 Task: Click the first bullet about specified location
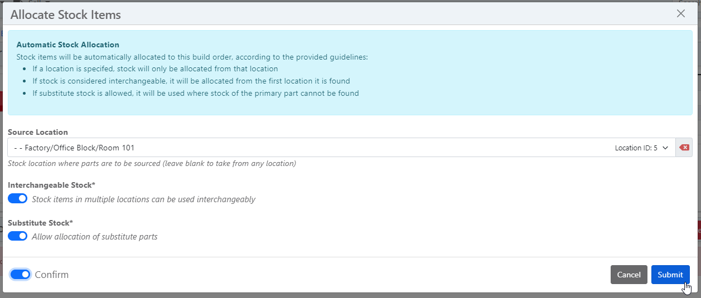[x=155, y=69]
